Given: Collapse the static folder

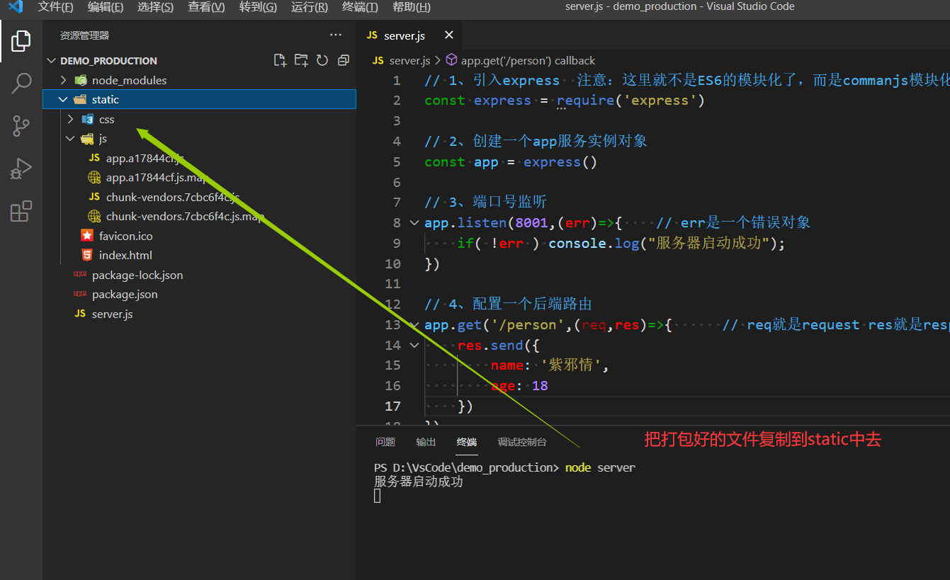Looking at the screenshot, I should (x=199, y=99).
